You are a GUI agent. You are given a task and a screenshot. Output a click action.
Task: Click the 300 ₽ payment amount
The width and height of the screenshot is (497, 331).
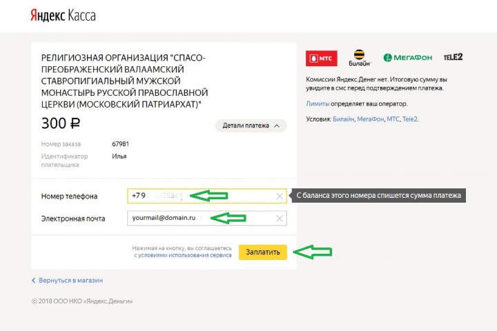(x=61, y=123)
